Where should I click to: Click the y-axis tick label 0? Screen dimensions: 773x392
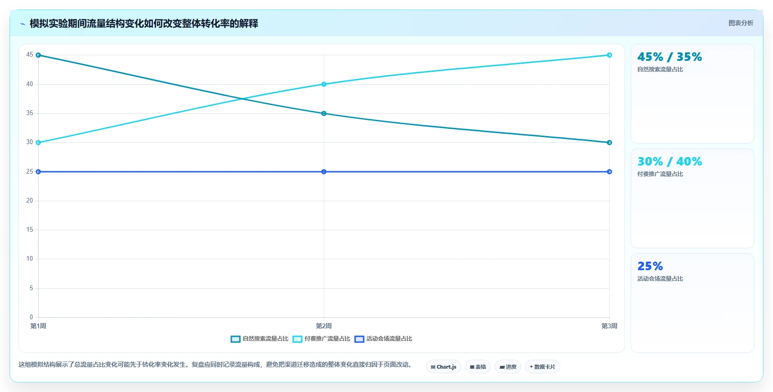coord(31,317)
